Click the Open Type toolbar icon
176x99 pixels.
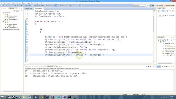coord(46,5)
